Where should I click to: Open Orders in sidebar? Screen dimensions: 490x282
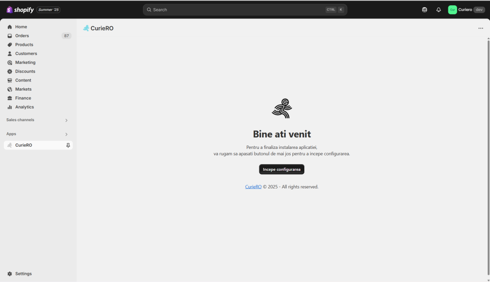[x=38, y=36]
